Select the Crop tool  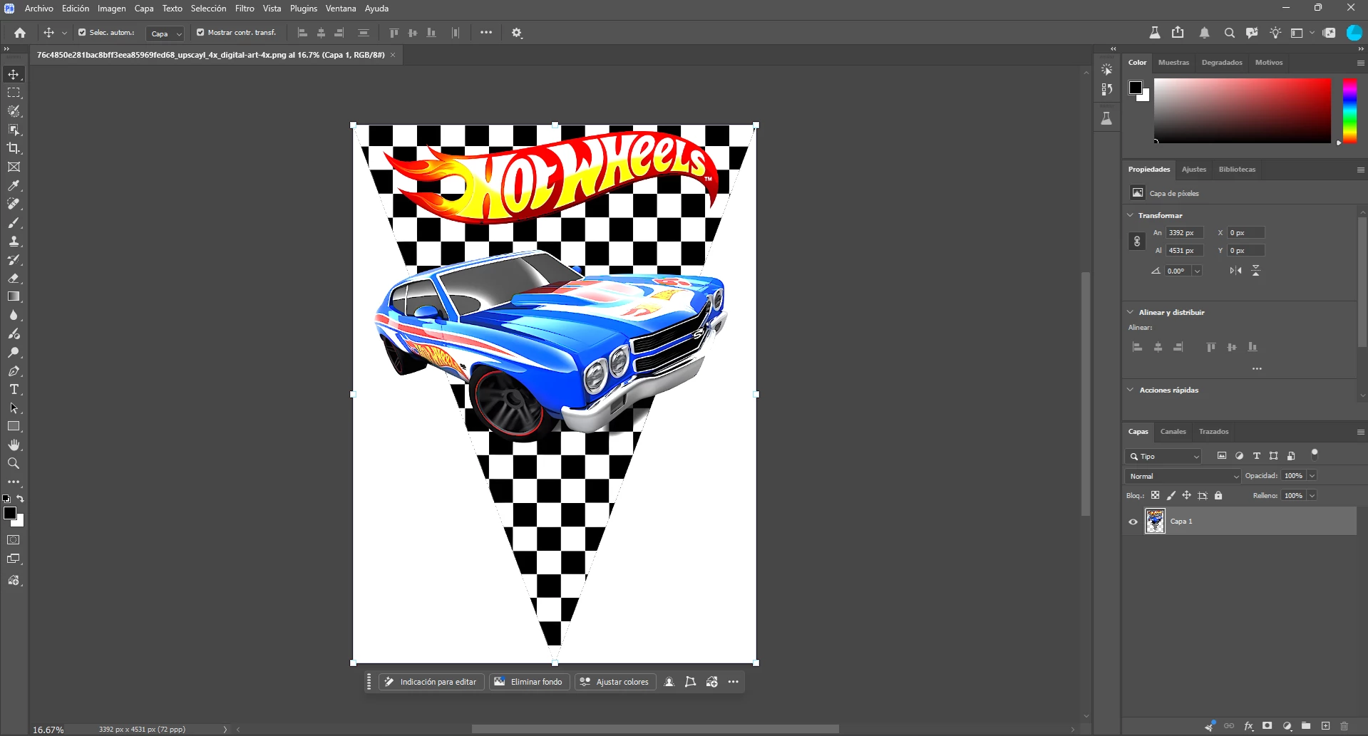[x=14, y=148]
